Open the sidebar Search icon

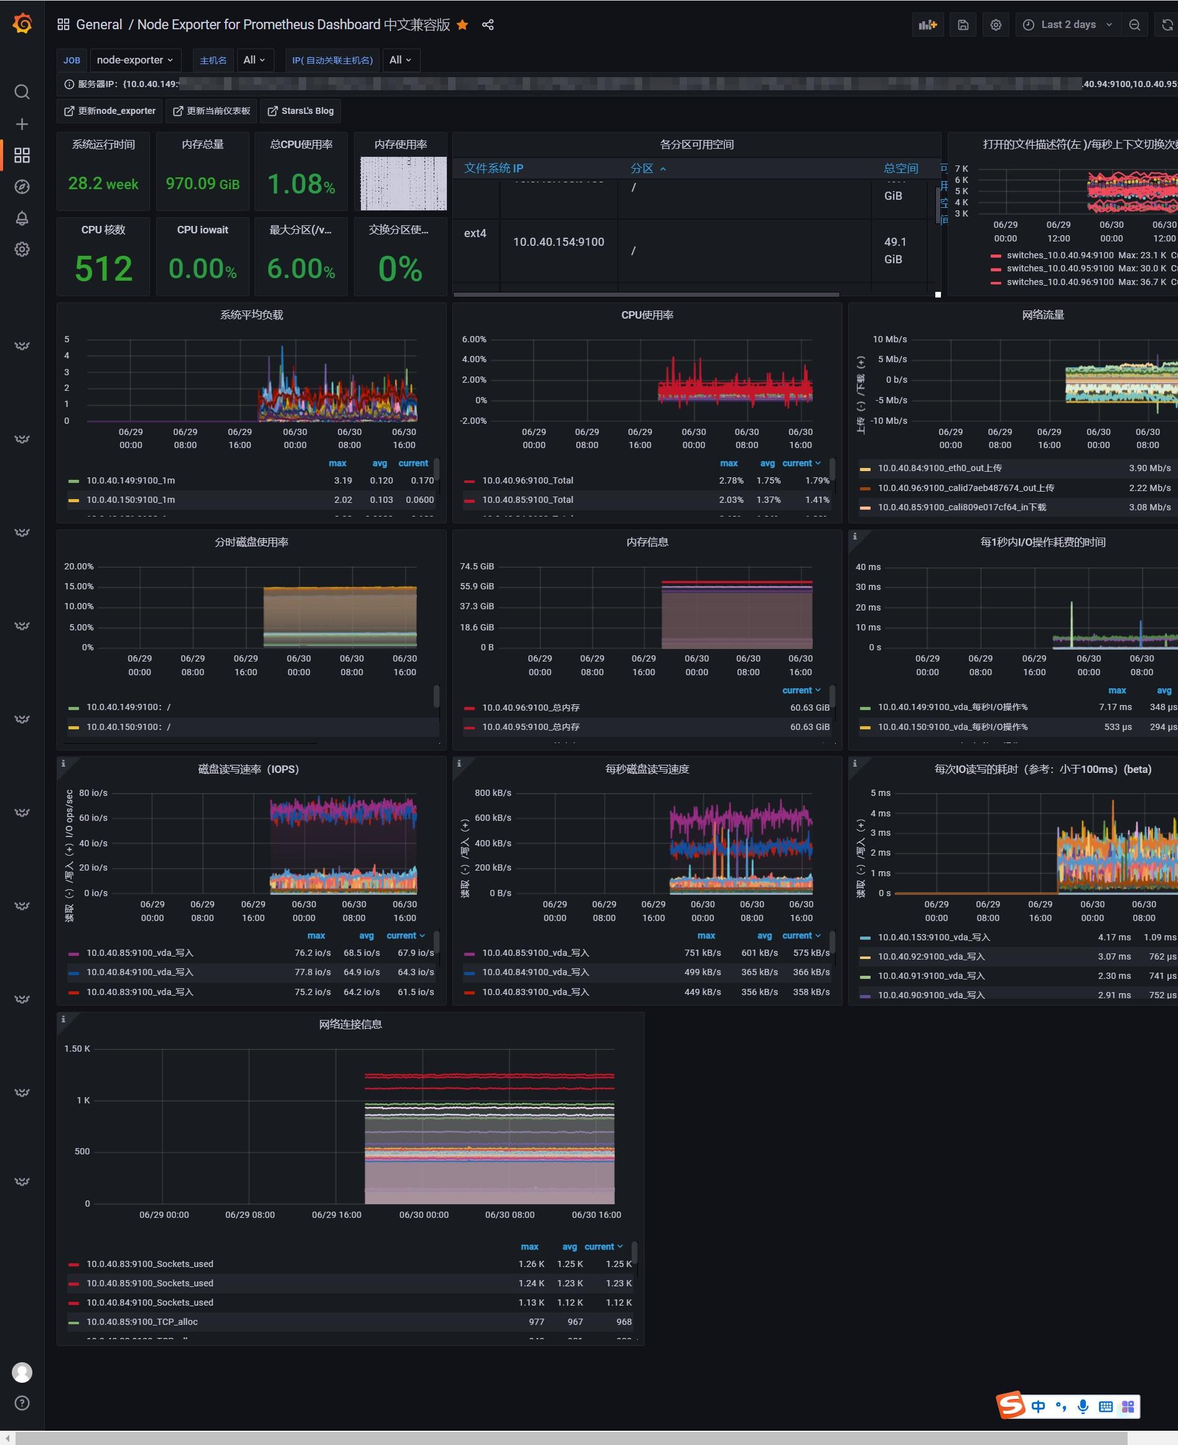pyautogui.click(x=22, y=91)
